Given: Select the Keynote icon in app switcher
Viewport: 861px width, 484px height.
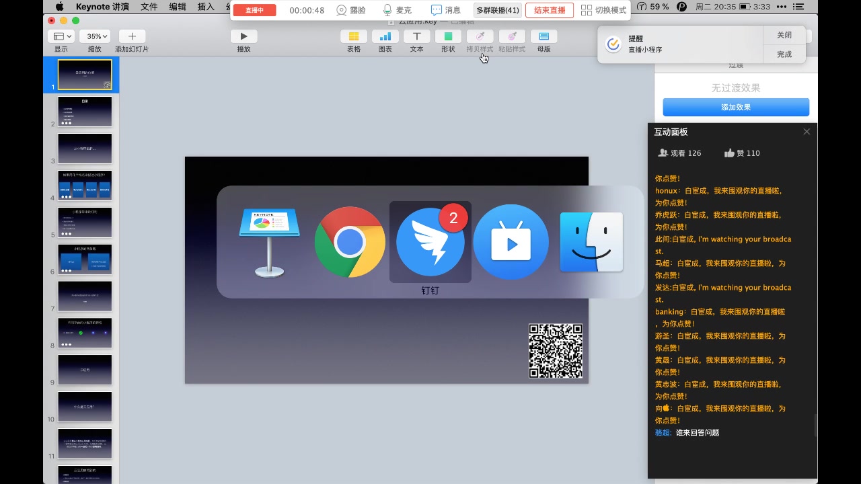Looking at the screenshot, I should 270,243.
